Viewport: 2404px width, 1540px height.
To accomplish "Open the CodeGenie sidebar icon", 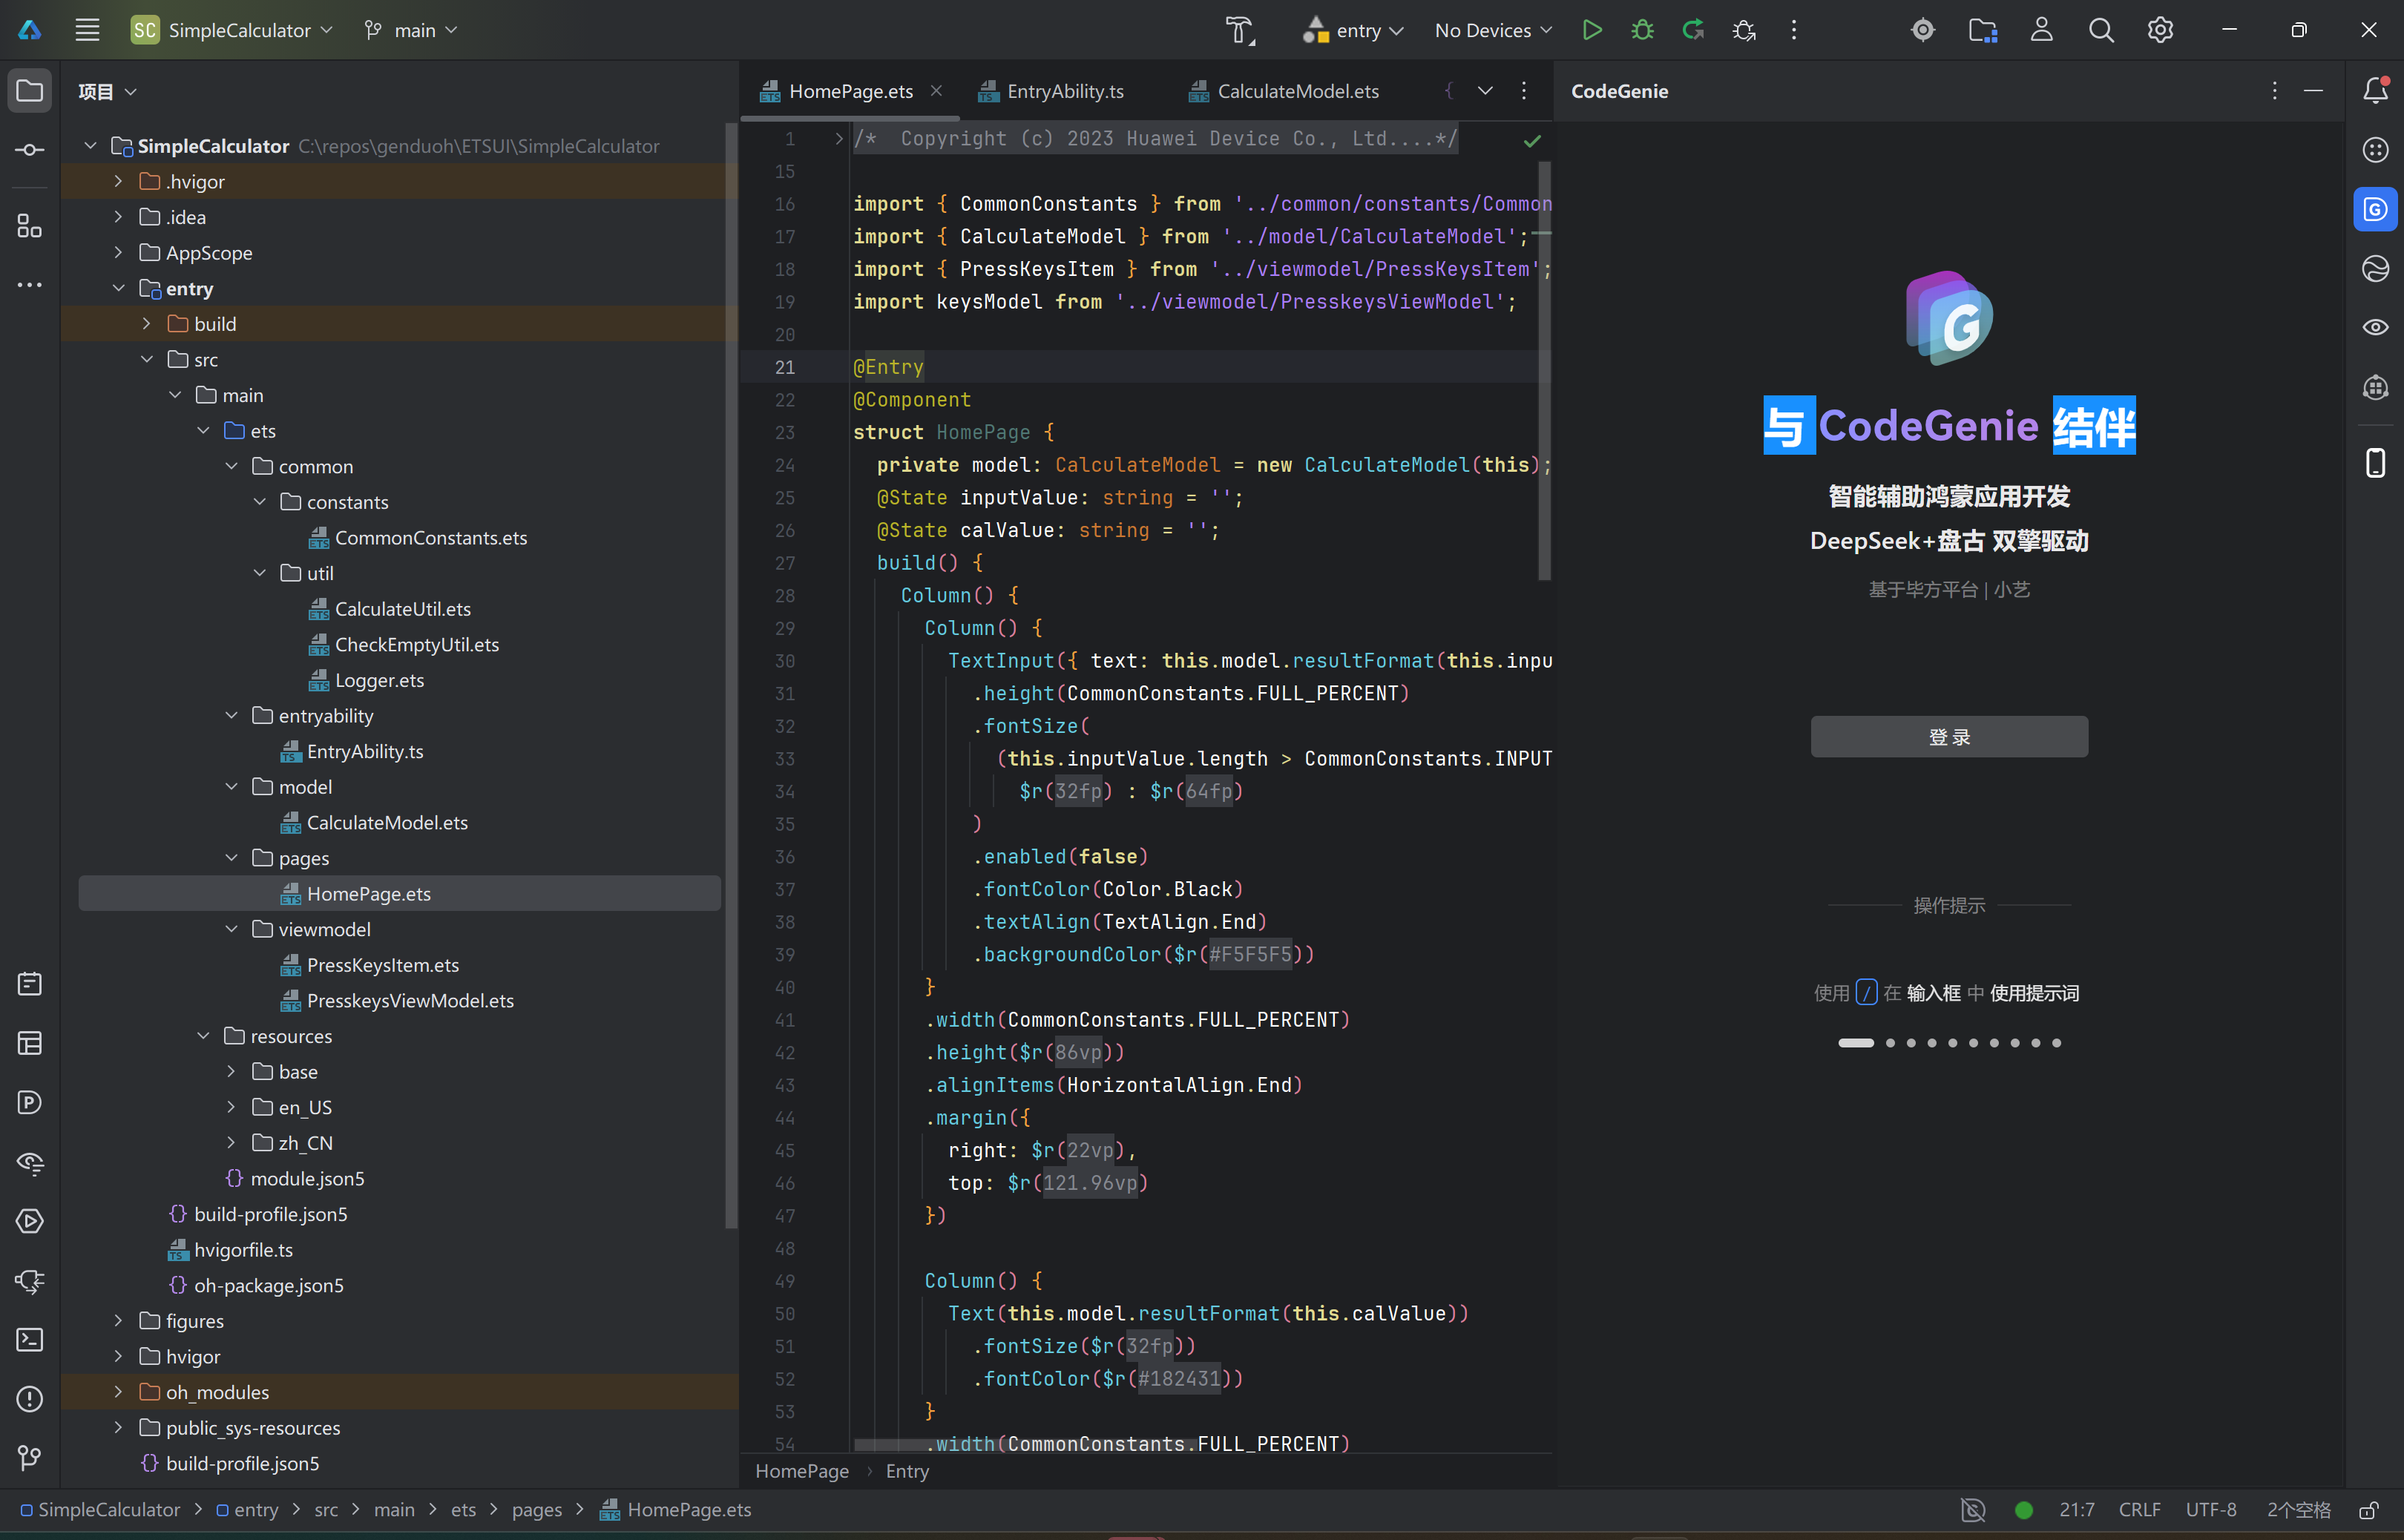I will tap(2375, 209).
